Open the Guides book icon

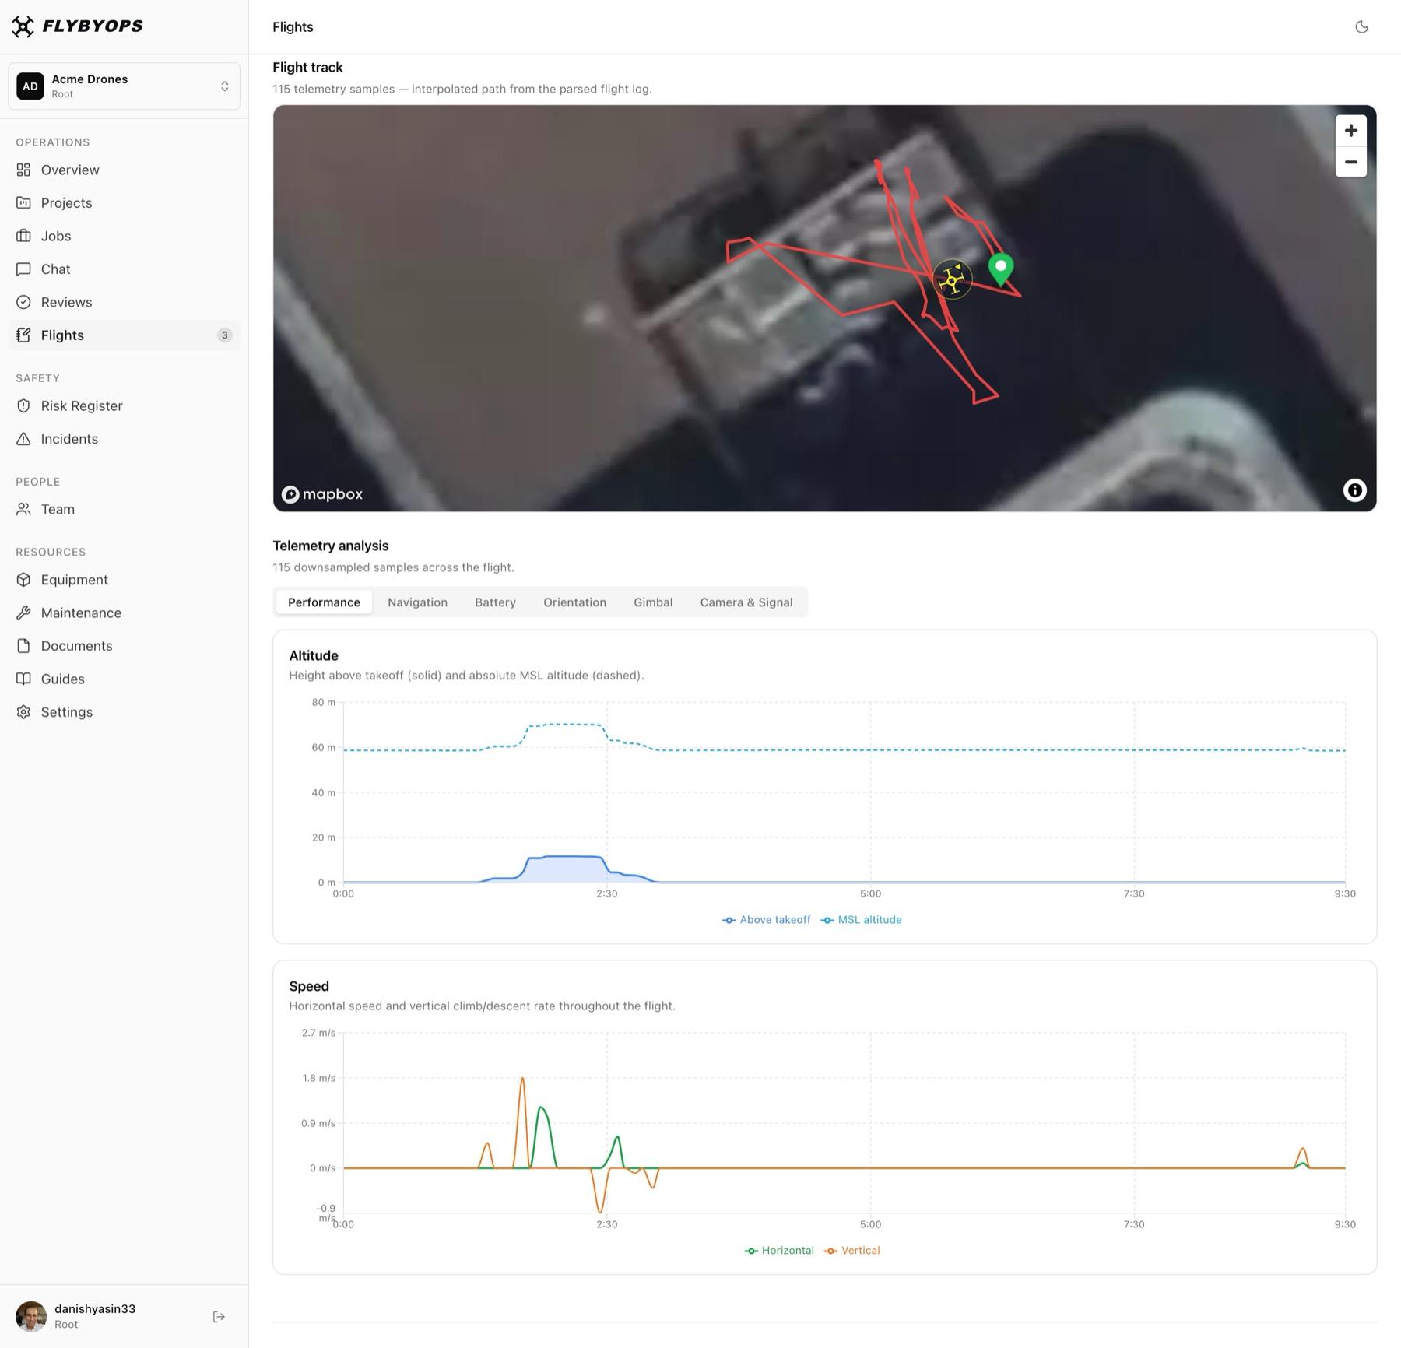pos(24,679)
